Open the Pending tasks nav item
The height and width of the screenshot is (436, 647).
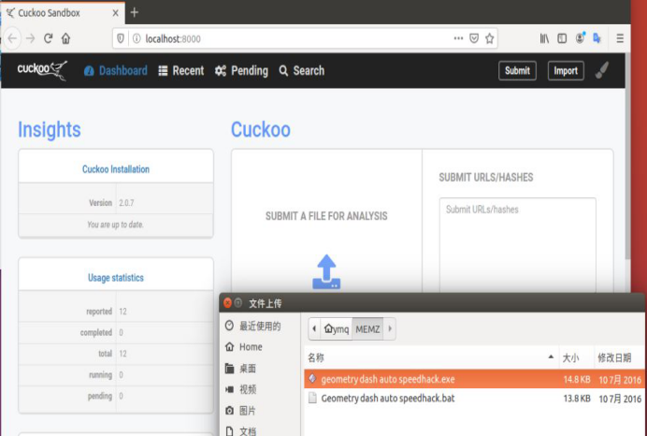(x=241, y=70)
